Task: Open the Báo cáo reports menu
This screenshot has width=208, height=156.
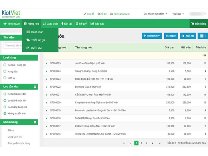Action: coord(97,24)
